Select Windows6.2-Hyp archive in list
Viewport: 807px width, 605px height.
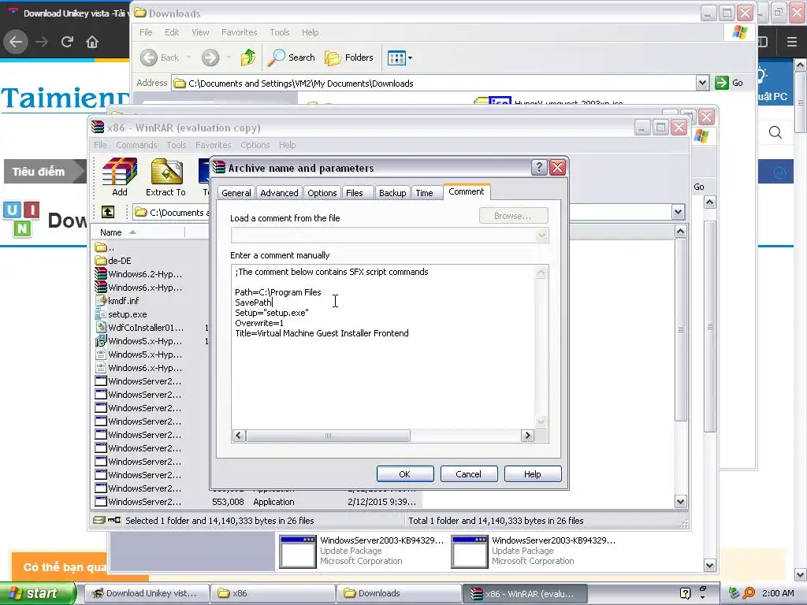(139, 273)
